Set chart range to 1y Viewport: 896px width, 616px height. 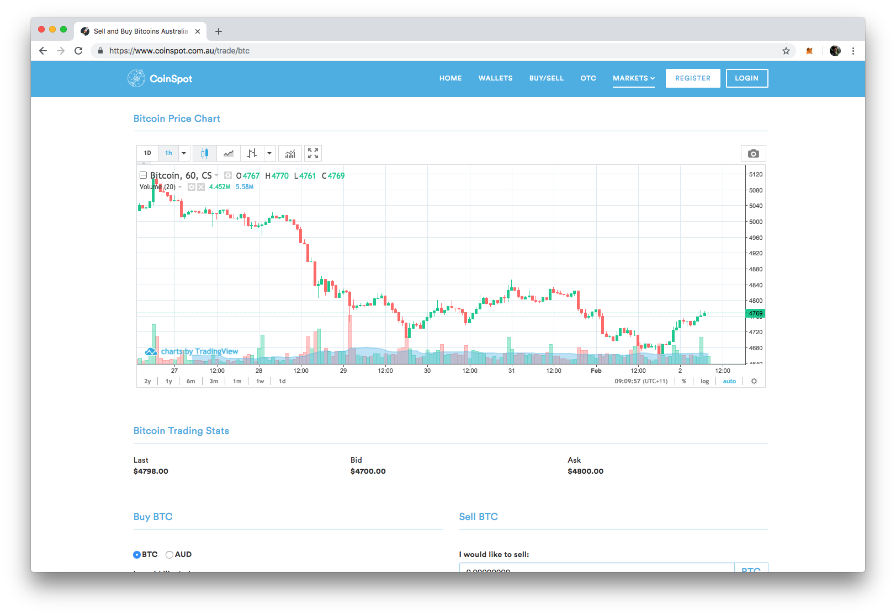pos(169,381)
